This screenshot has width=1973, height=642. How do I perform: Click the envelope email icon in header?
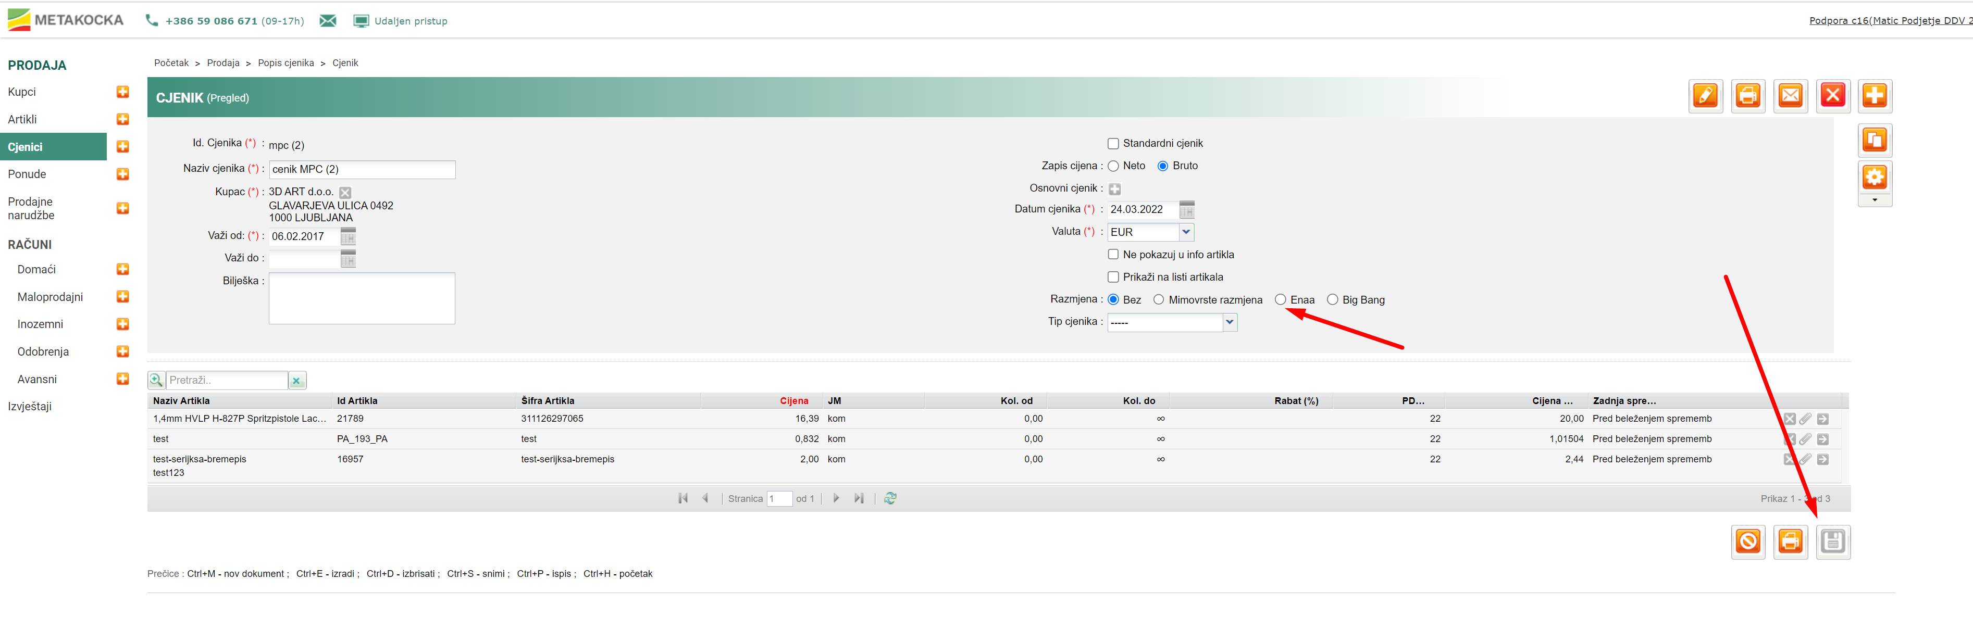tap(1790, 96)
